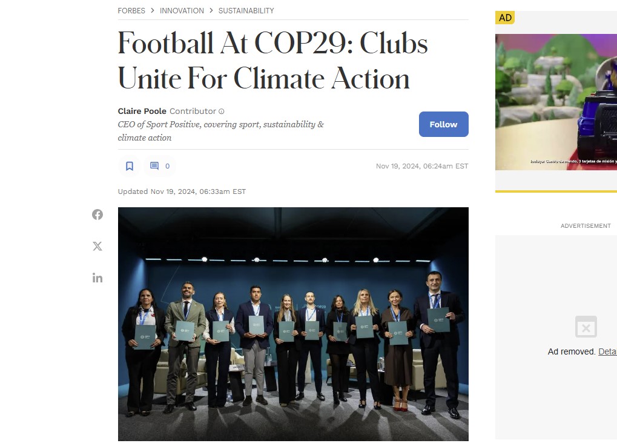617x446 pixels.
Task: Go to the FORBES breadcrumb
Action: tap(131, 10)
